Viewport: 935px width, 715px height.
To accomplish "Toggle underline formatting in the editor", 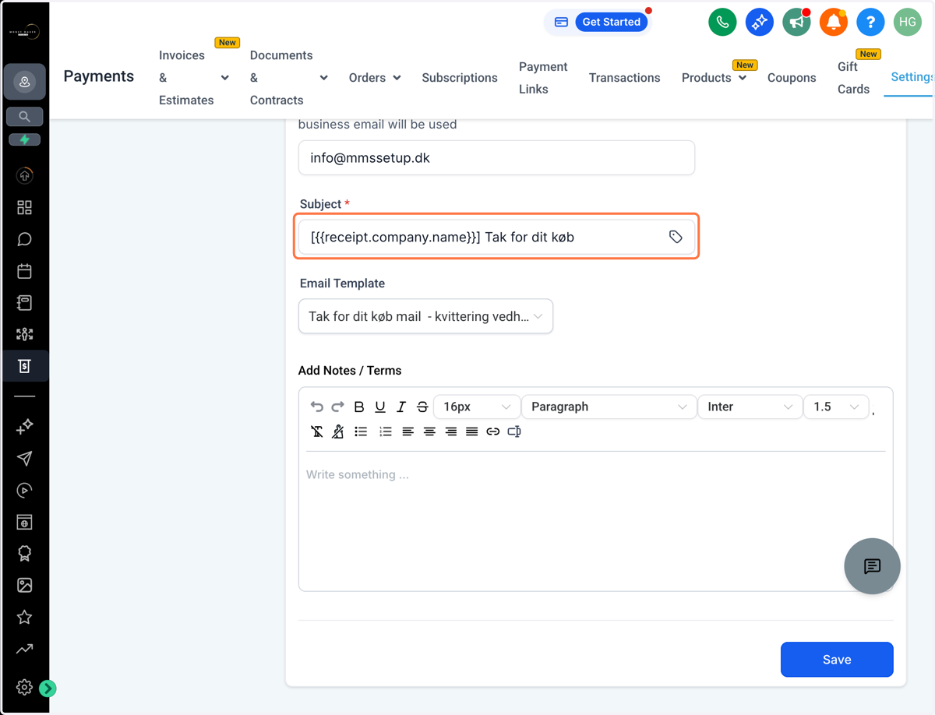I will click(x=380, y=407).
